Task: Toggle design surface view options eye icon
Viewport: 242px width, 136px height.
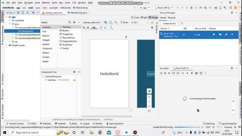Action: pos(84,28)
